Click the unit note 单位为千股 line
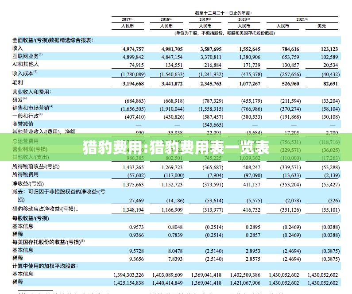 point(224,33)
